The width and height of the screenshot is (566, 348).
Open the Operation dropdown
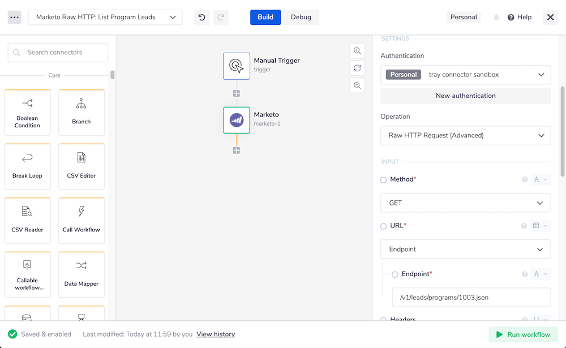pos(466,135)
